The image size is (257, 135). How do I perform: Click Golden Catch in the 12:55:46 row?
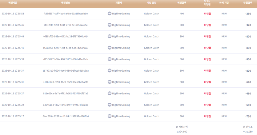coord(152,25)
